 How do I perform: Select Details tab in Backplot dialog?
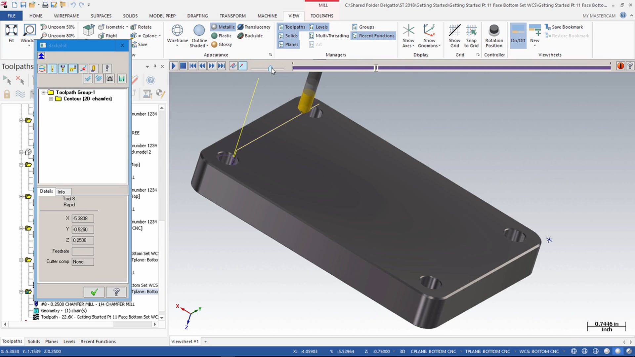pyautogui.click(x=46, y=191)
